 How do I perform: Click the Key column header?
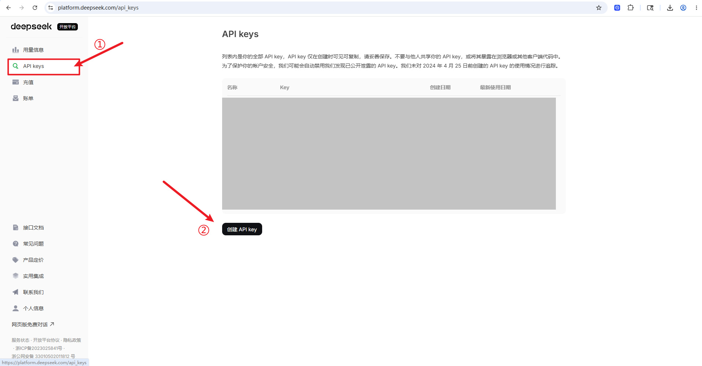(285, 87)
